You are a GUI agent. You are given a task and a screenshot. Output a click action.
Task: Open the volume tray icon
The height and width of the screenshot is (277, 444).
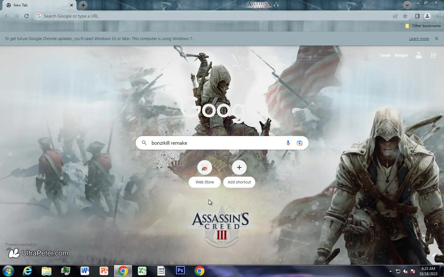point(405,271)
